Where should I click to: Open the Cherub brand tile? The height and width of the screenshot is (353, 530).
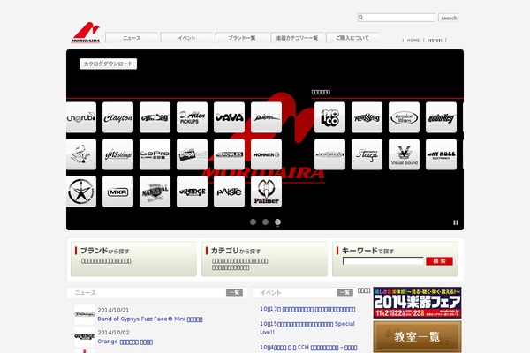tap(81, 117)
